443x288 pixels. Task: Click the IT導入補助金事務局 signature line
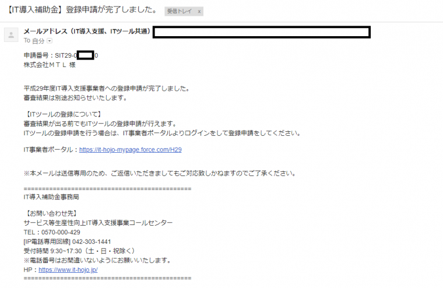pyautogui.click(x=51, y=197)
